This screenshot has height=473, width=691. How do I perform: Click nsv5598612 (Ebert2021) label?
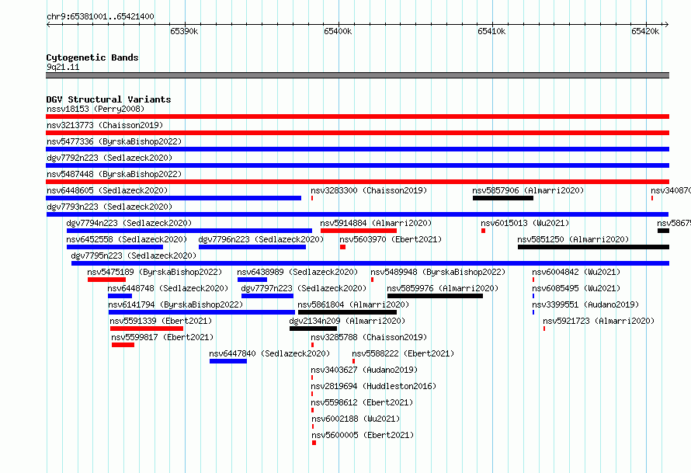(x=362, y=402)
